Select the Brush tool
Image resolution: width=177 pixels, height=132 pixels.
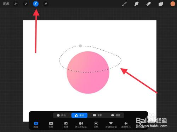(x=124, y=4)
